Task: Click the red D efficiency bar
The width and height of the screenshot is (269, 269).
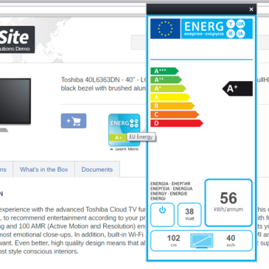Action: [x=177, y=123]
